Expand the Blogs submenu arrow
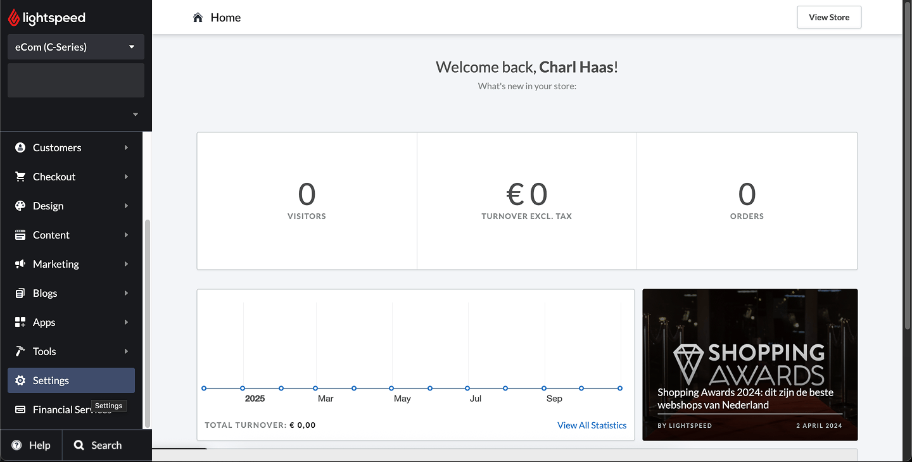This screenshot has width=912, height=462. pos(126,293)
